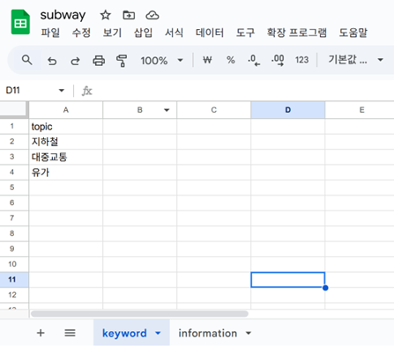This screenshot has height=346, width=394.
Task: Expand the name box dropdown arrow
Action: pyautogui.click(x=62, y=91)
